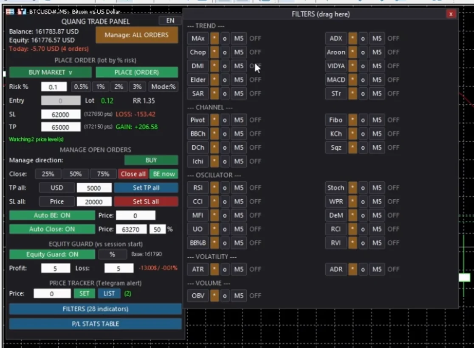
Task: Click the PLACE (ORDER) button
Action: (137, 72)
